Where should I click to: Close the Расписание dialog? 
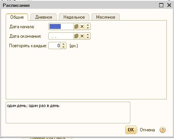tap(169, 5)
